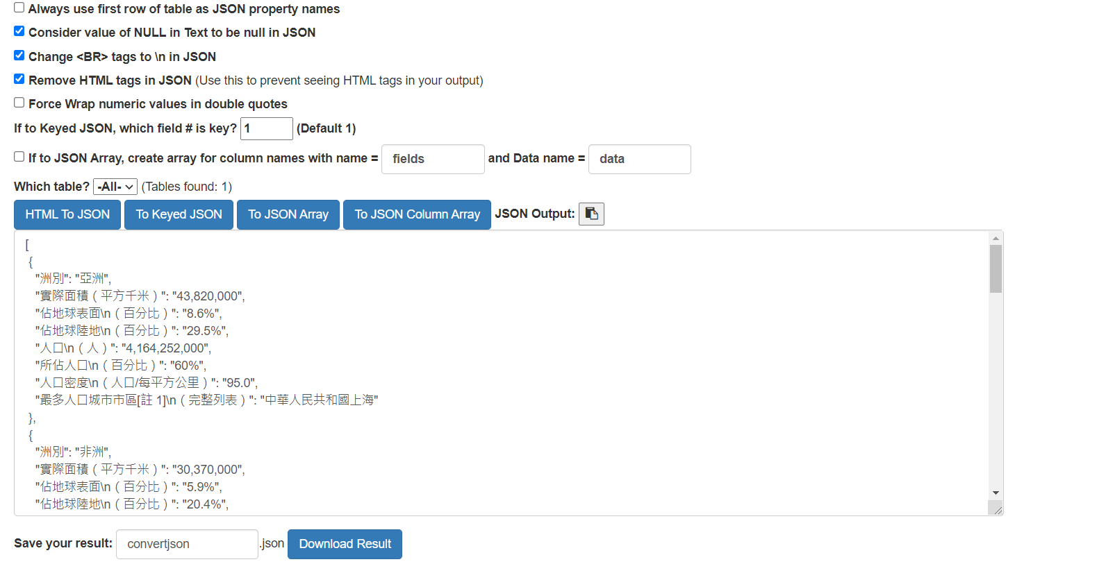Toggle 'Change <BR> tags to \n' checkbox

click(x=19, y=56)
